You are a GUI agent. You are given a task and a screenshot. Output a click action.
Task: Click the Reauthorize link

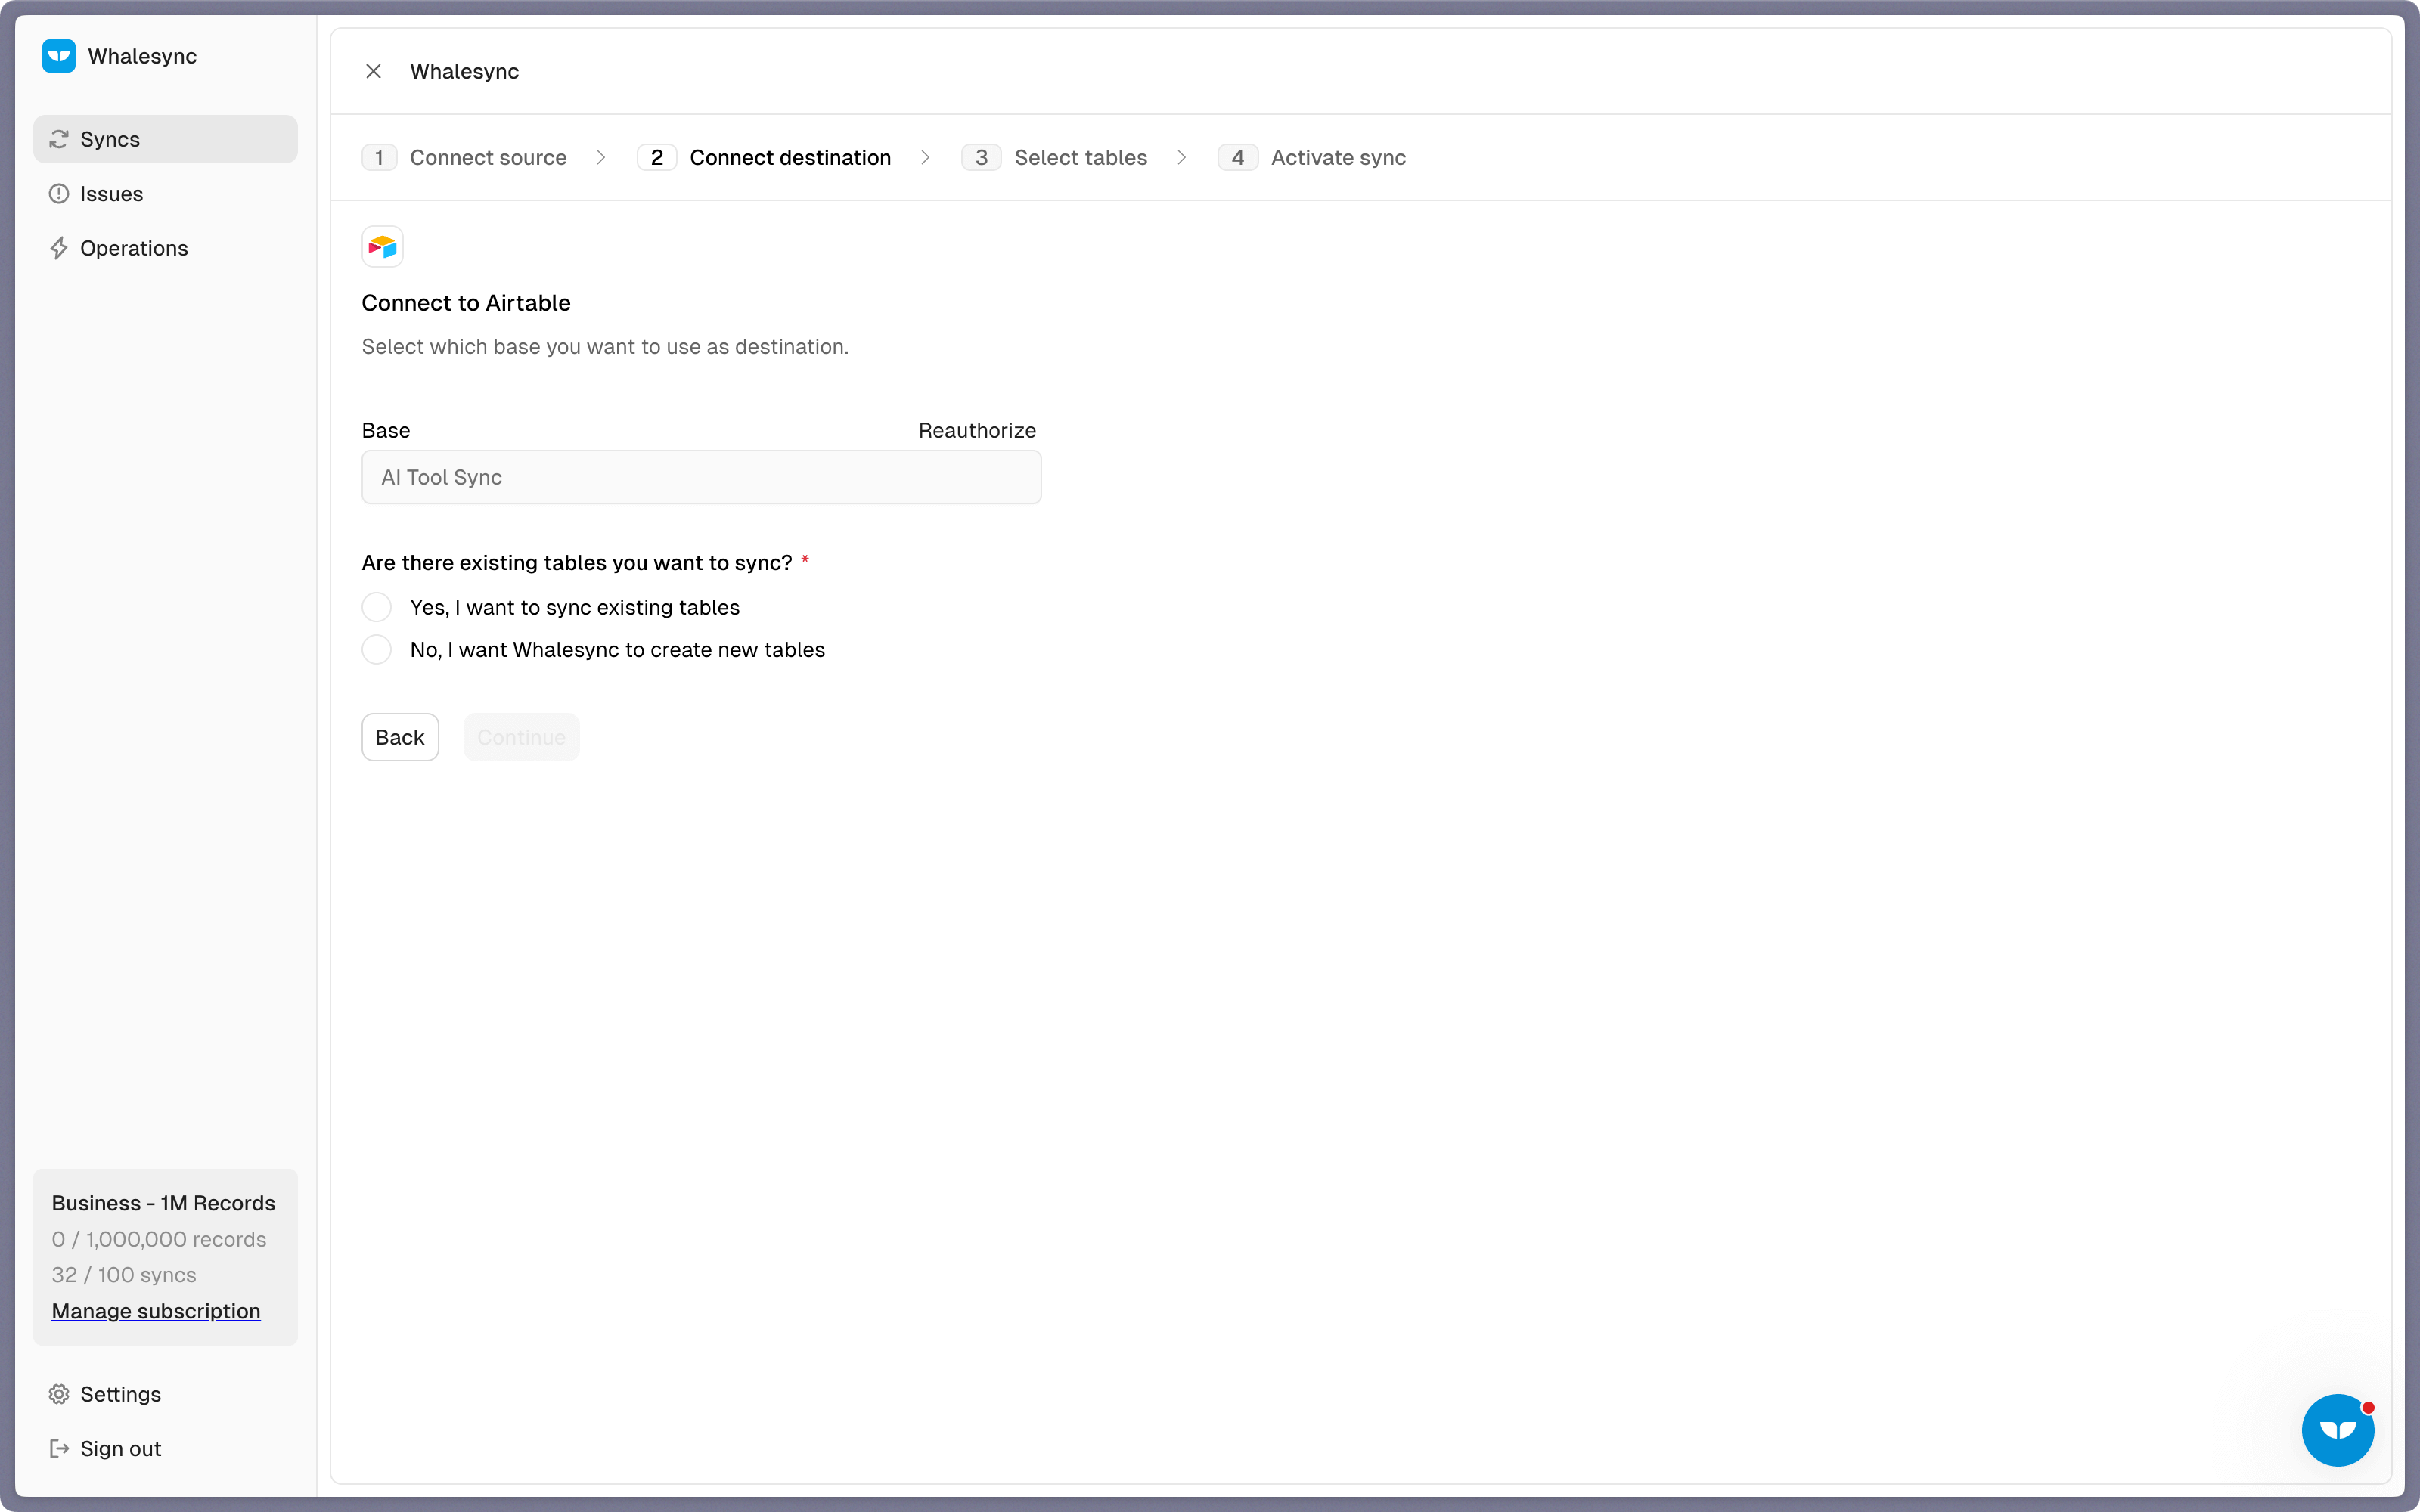pos(977,430)
